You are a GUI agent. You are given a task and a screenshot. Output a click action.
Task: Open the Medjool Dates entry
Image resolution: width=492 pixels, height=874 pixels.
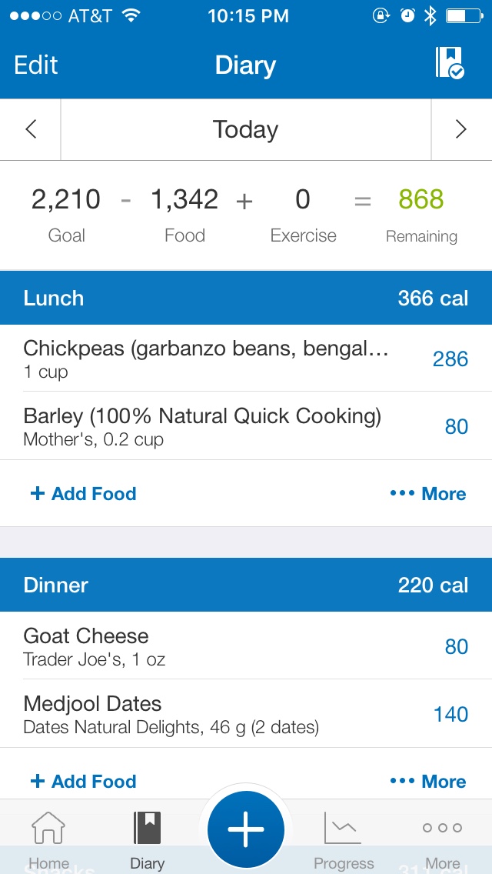(x=246, y=713)
